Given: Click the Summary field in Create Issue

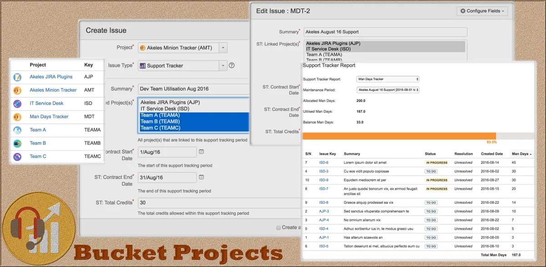Looking at the screenshot, I should [193, 89].
